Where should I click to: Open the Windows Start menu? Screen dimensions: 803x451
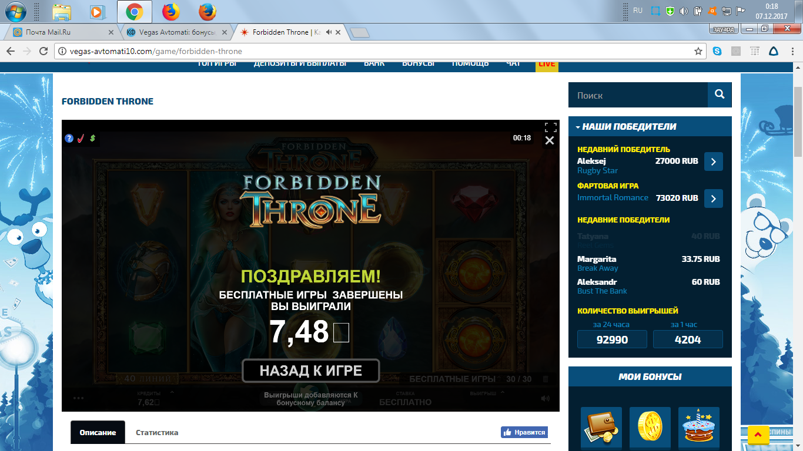pyautogui.click(x=16, y=11)
